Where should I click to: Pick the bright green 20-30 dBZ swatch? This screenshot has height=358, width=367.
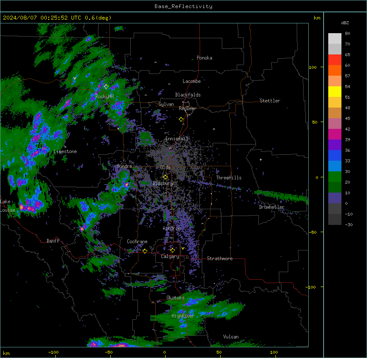335,177
